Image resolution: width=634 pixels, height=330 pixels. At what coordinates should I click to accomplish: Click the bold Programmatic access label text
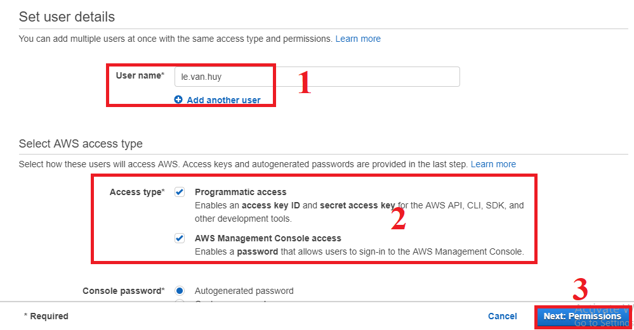click(241, 192)
